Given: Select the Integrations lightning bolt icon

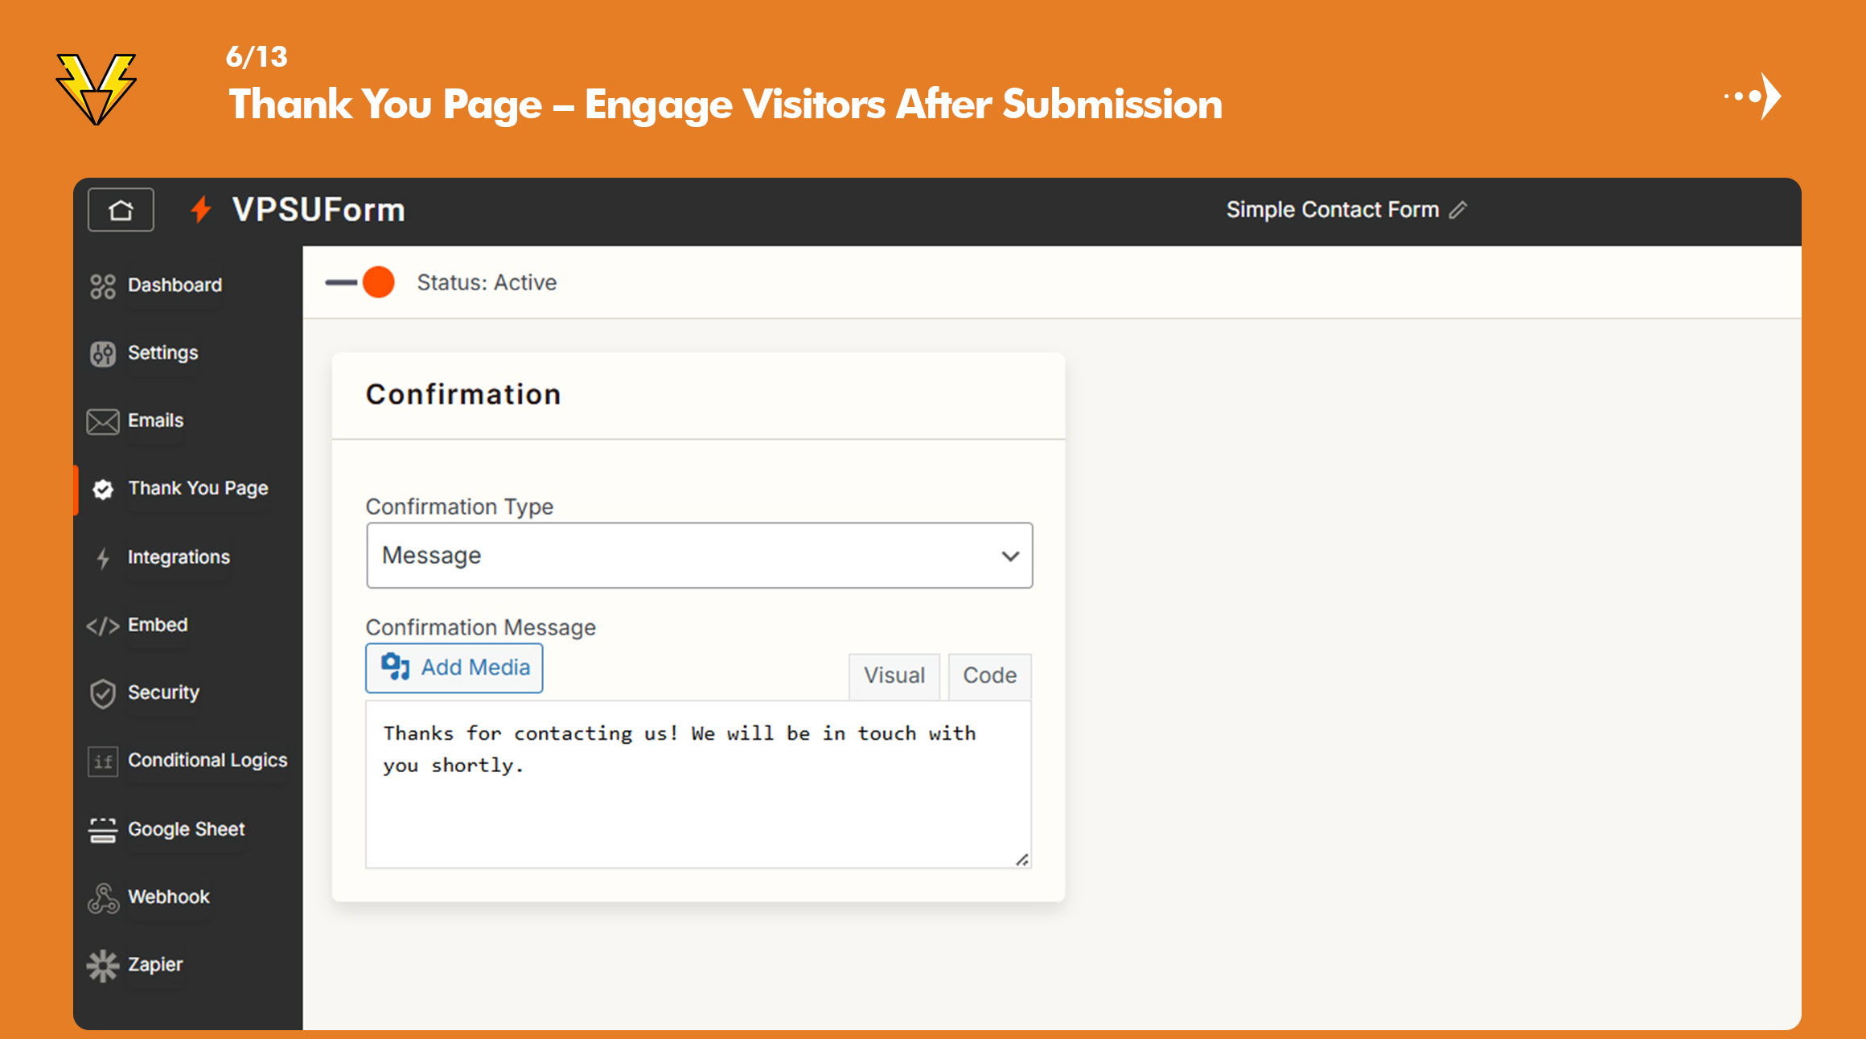Looking at the screenshot, I should (x=103, y=556).
